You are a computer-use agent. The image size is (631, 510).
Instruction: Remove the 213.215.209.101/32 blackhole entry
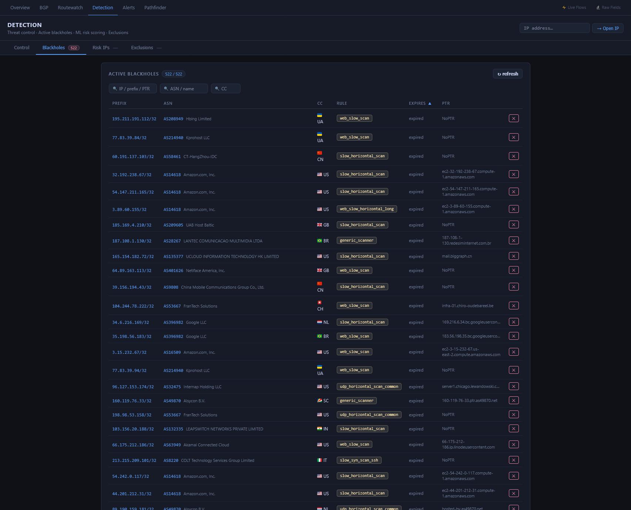pyautogui.click(x=513, y=460)
